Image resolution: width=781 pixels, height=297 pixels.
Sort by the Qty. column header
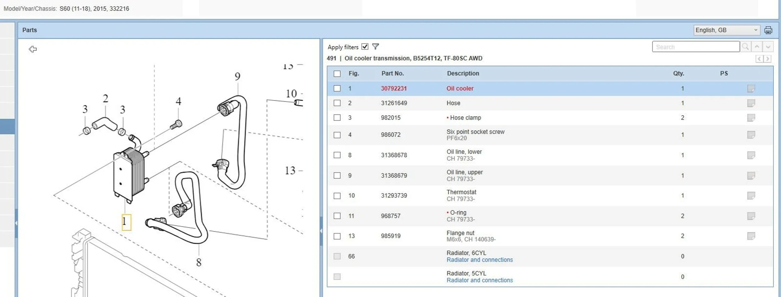[x=679, y=74]
